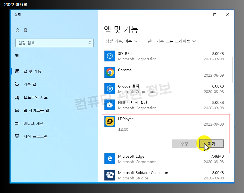The width and height of the screenshot is (244, 193).
Task: Click the Microsoft Edge app icon
Action: (110, 159)
